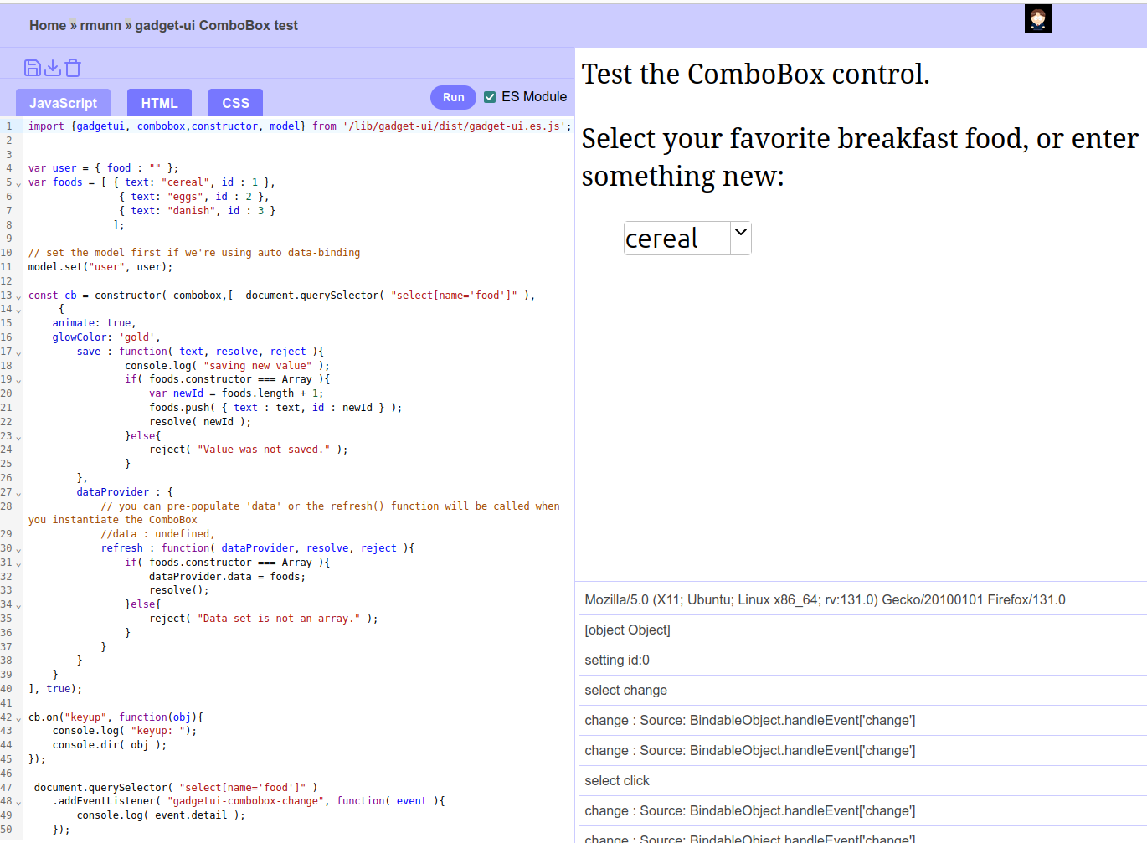Click the save floppy disk icon

pyautogui.click(x=33, y=68)
